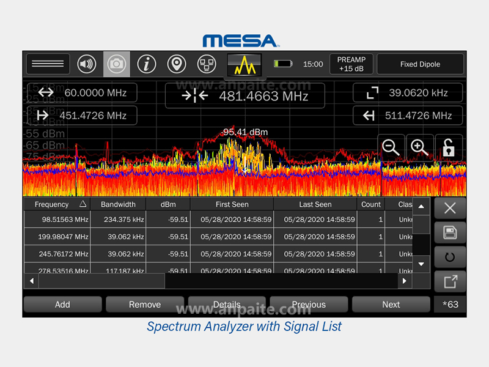This screenshot has width=489, height=367.
Task: Toggle the unlock padlock icon
Action: [449, 147]
